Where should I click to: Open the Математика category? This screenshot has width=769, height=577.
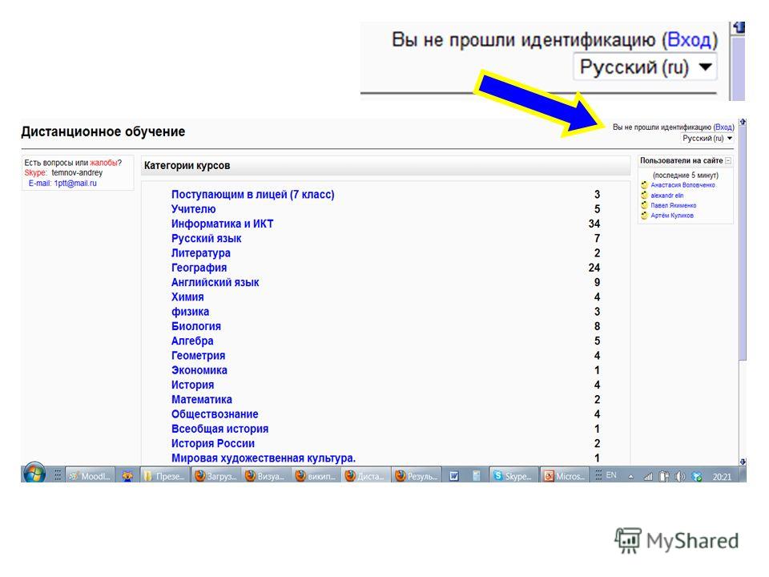[201, 400]
